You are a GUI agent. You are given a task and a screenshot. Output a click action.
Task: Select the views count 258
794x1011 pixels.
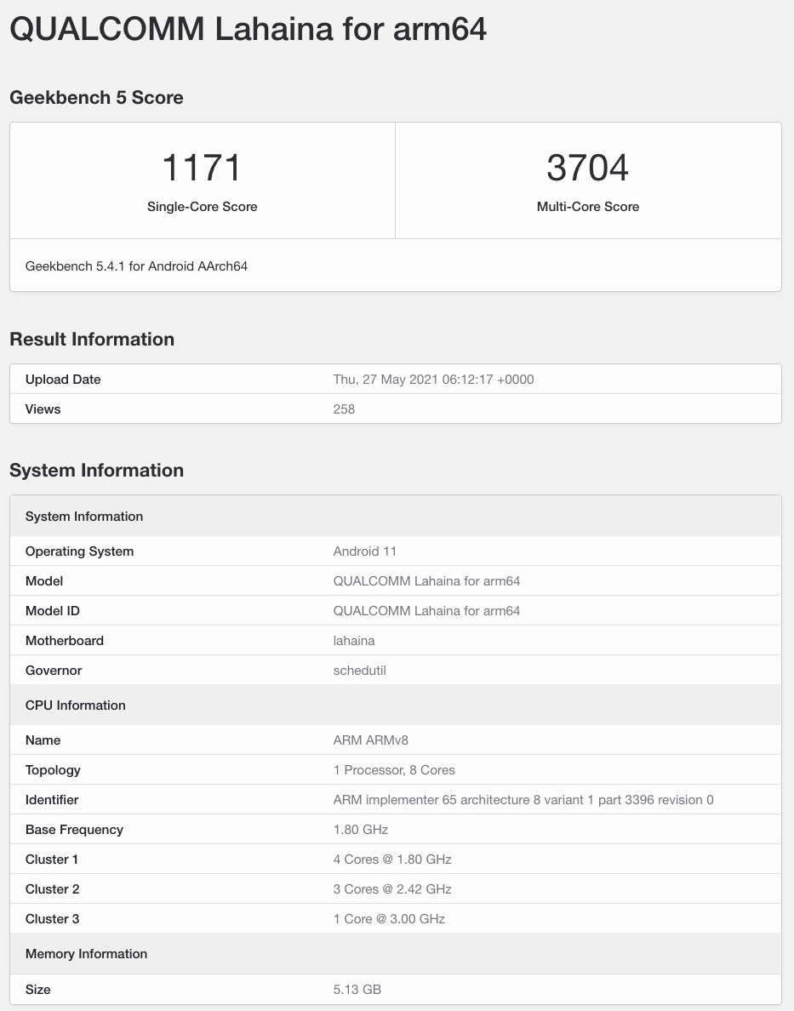tap(344, 408)
